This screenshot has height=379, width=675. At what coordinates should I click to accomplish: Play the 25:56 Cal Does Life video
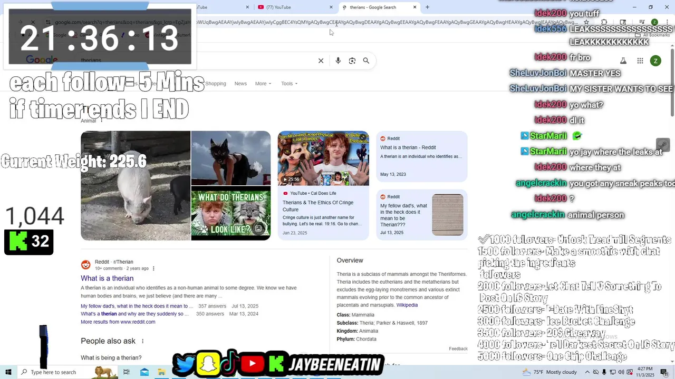coord(323,158)
